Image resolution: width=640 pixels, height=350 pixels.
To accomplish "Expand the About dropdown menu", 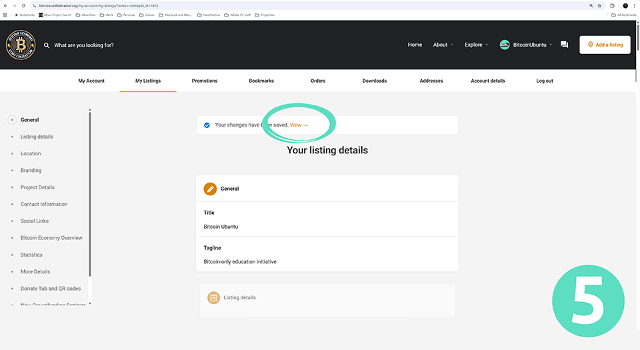I will 443,45.
